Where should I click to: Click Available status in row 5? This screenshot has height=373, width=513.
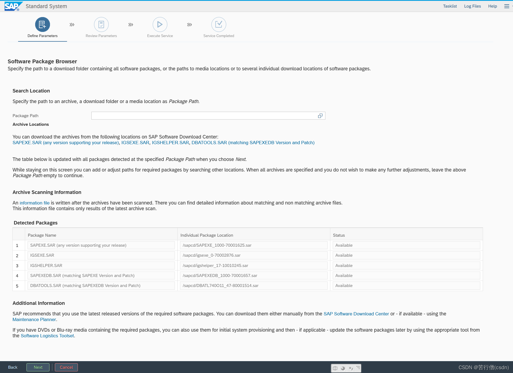pos(407,286)
